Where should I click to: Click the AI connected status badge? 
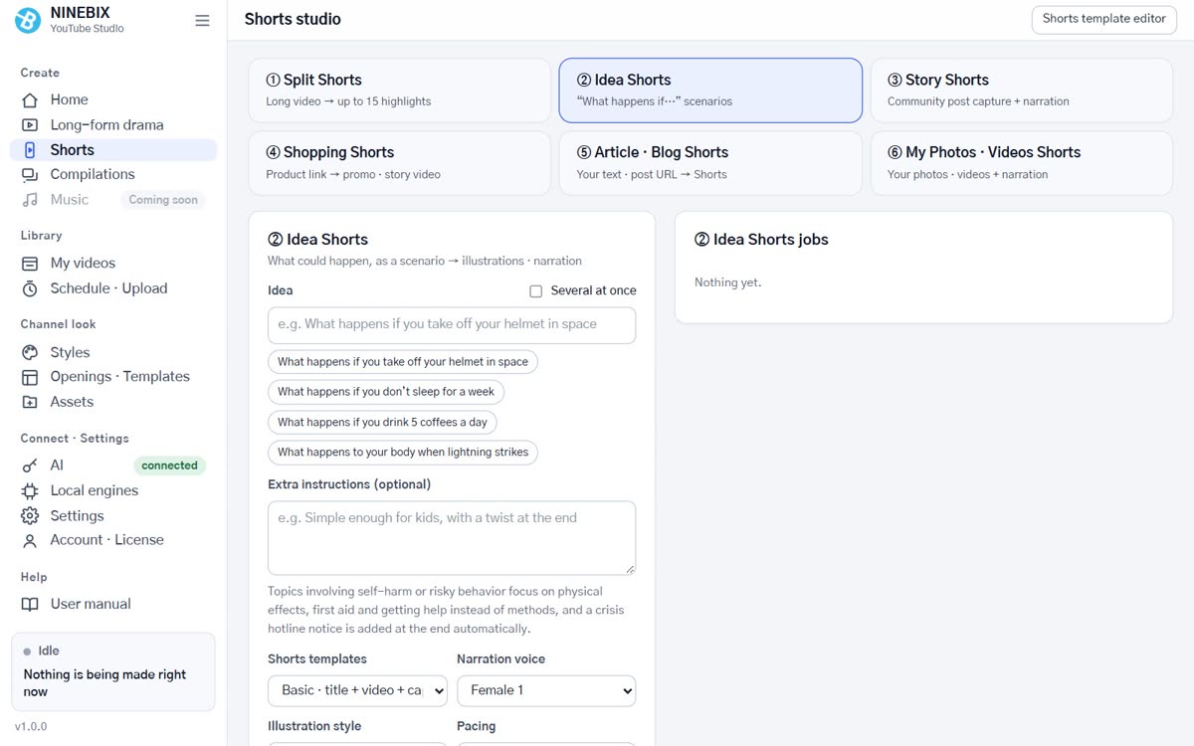click(169, 466)
